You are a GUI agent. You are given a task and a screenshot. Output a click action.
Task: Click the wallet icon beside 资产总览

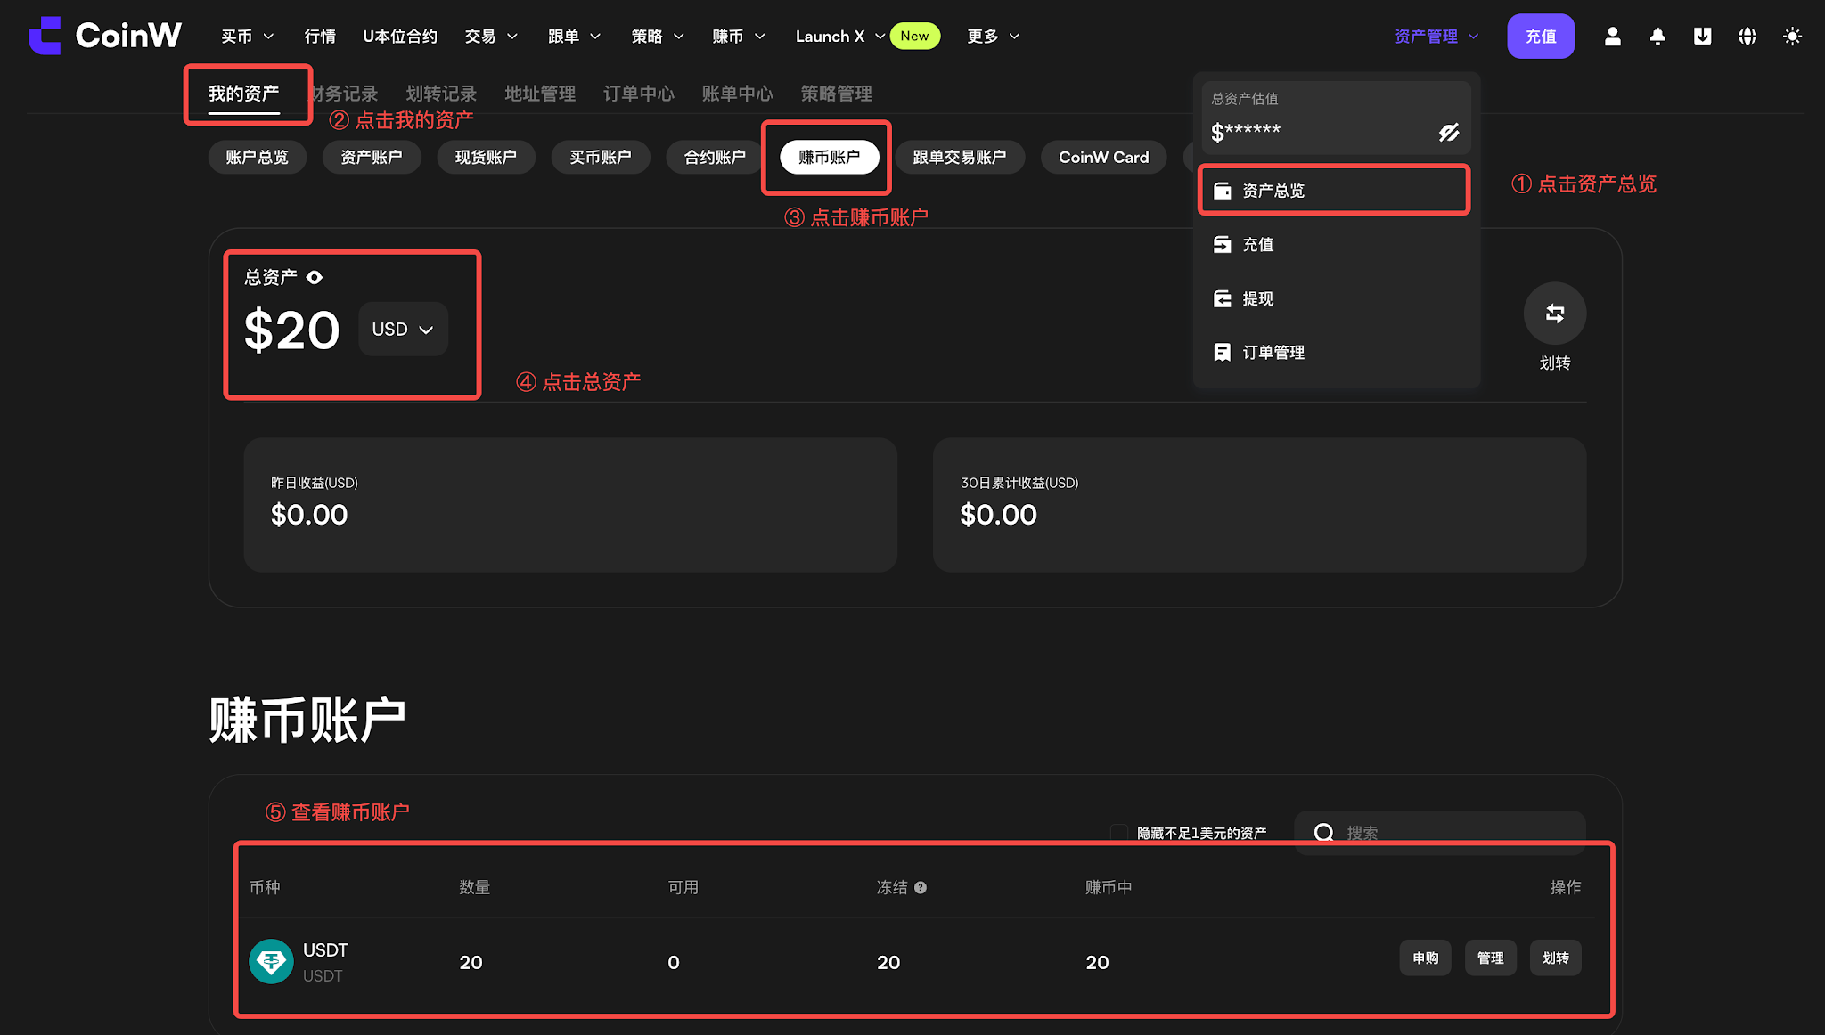point(1223,191)
